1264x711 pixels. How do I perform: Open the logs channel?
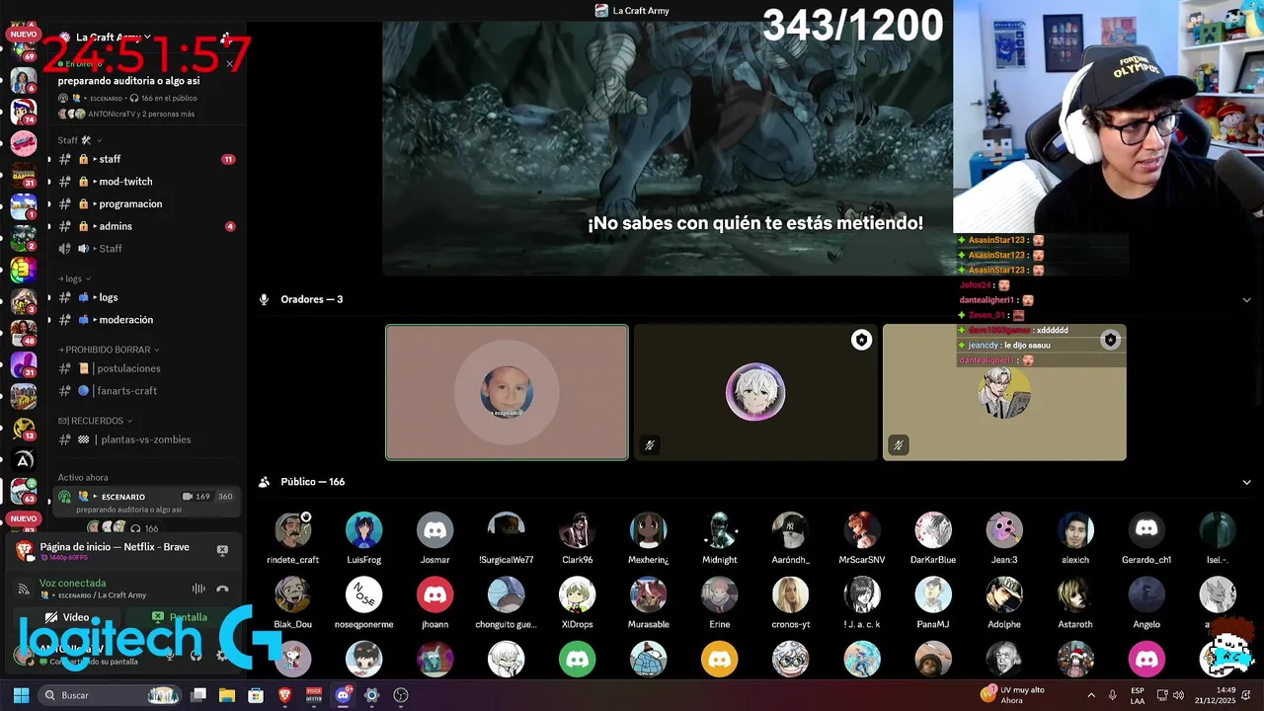coord(145,297)
